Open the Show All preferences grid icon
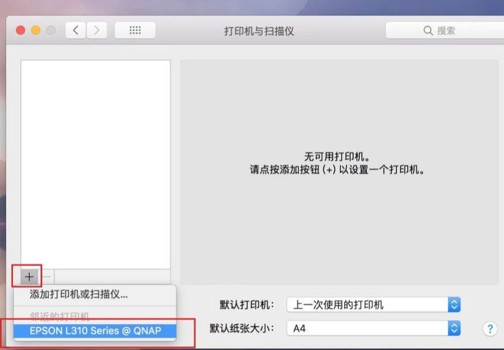Viewport: 504px width, 350px height. [x=134, y=30]
